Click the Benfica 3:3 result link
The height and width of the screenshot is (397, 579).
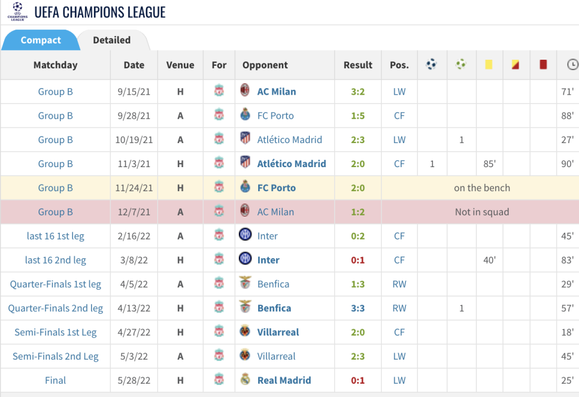[358, 308]
